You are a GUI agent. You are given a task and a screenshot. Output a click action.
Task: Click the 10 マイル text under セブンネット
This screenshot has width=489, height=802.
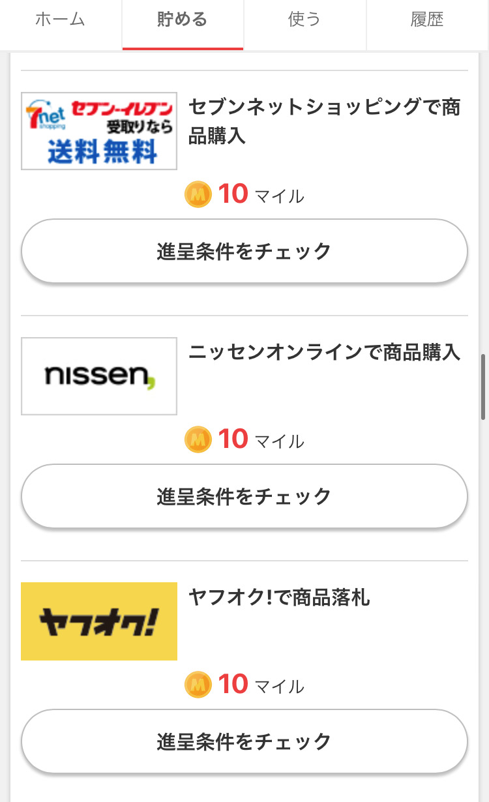(x=261, y=195)
